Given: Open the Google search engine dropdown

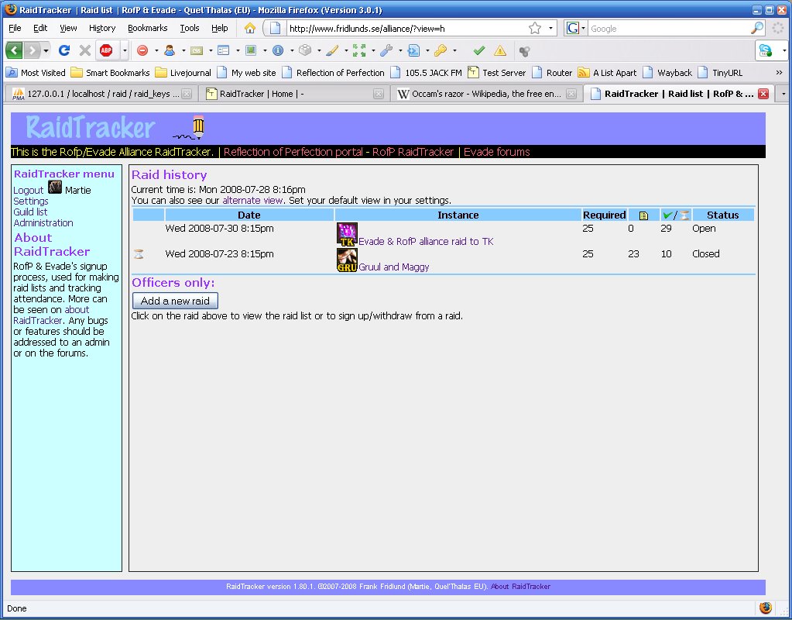Looking at the screenshot, I should pos(576,28).
